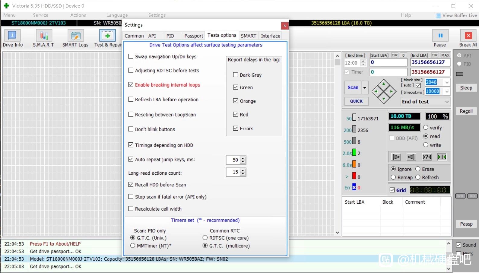Image resolution: width=479 pixels, height=273 pixels.
Task: Click the Recall button
Action: click(466, 111)
